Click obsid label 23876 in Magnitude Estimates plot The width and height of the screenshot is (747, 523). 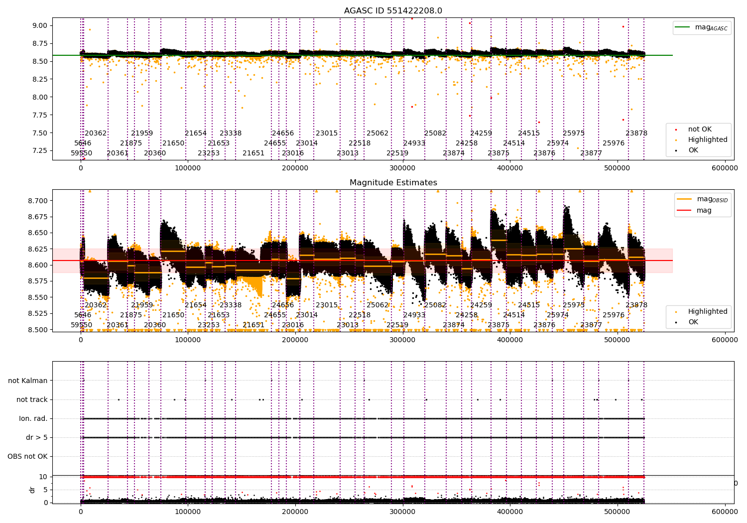[544, 325]
